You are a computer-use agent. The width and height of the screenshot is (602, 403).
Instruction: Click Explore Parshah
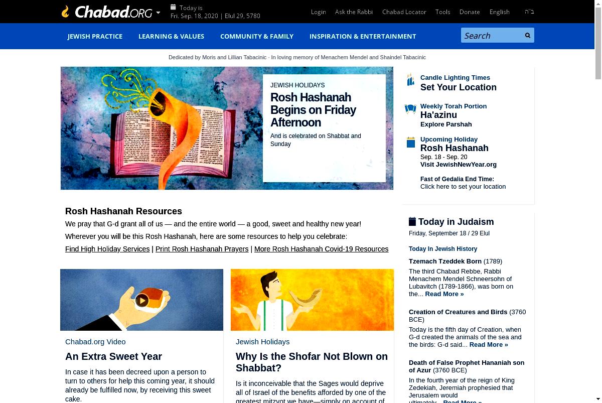point(446,124)
